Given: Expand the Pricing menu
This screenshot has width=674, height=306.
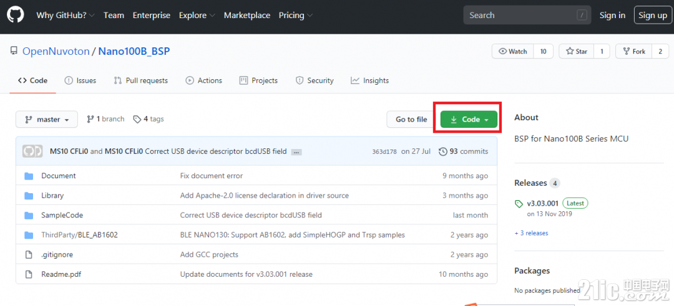Looking at the screenshot, I should (296, 15).
